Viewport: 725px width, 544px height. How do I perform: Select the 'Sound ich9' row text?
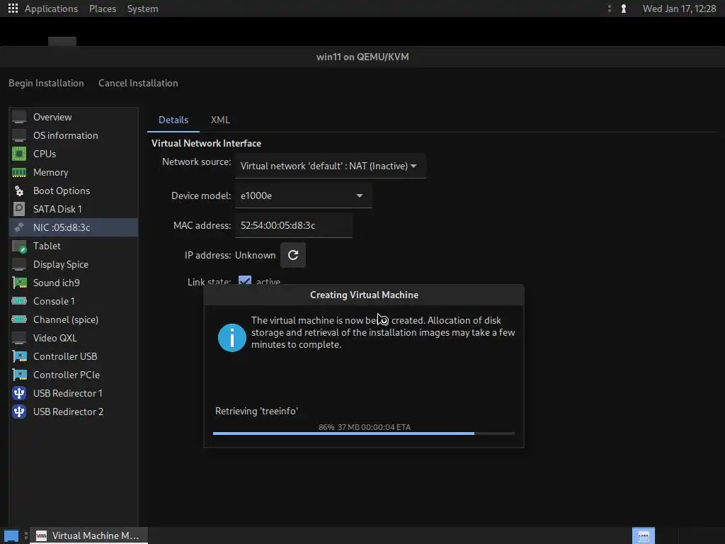(x=57, y=283)
